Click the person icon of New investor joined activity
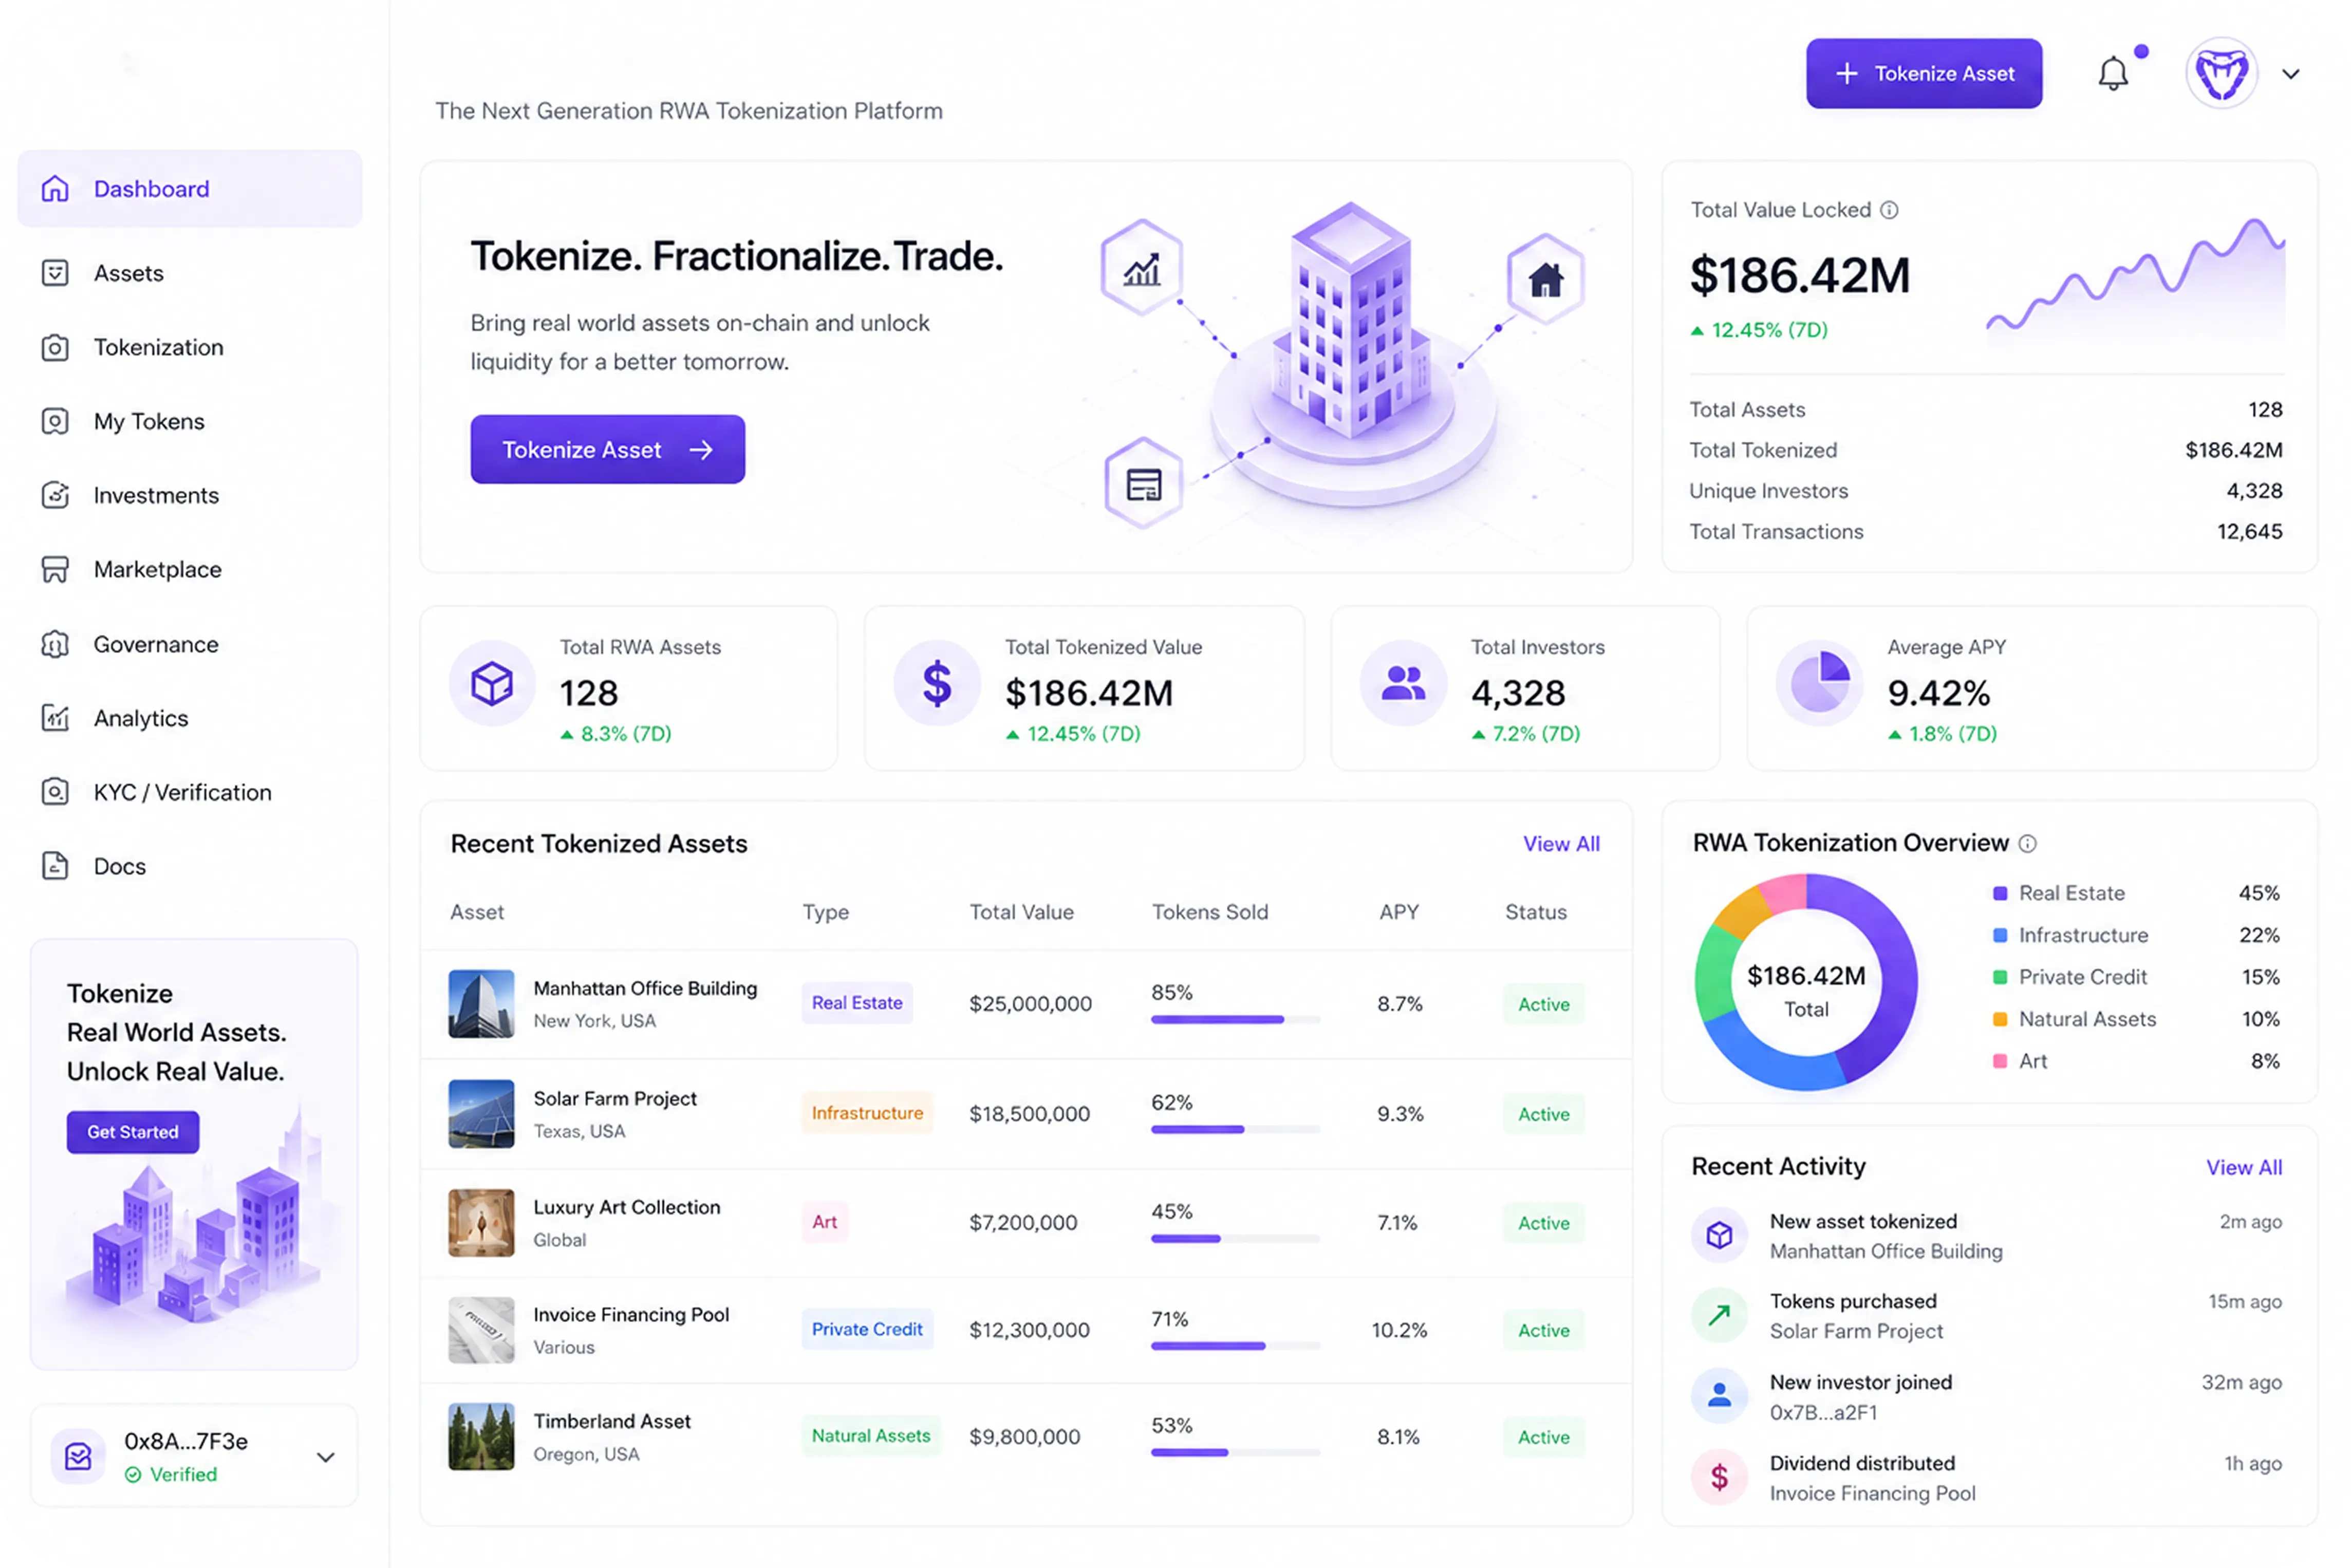 point(1719,1395)
